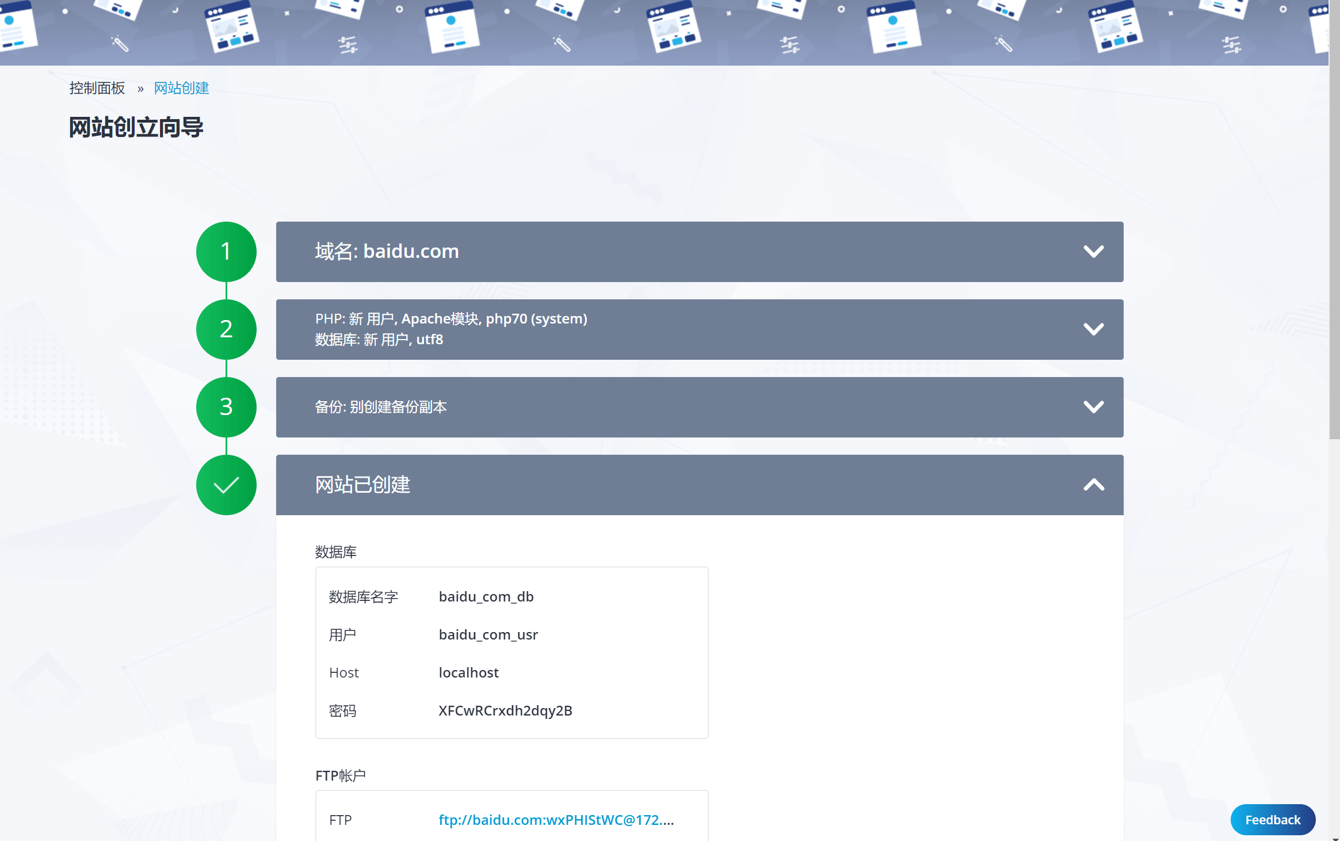Click step 2 green circle

pyautogui.click(x=226, y=329)
